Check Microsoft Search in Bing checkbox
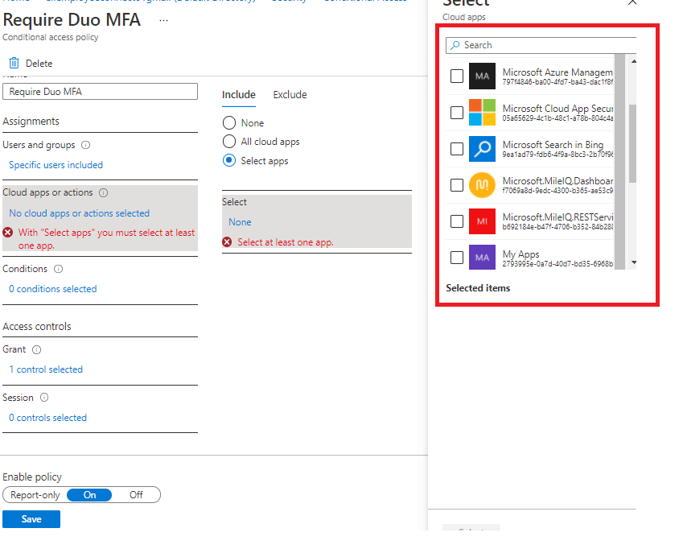 coord(456,149)
